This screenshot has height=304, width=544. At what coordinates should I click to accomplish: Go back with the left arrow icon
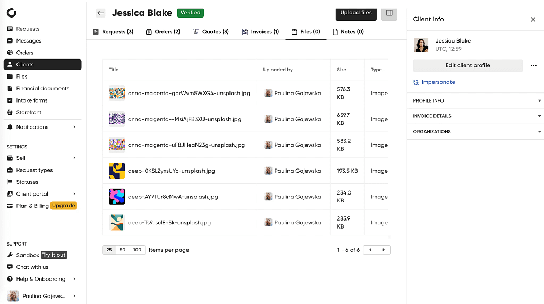point(100,13)
